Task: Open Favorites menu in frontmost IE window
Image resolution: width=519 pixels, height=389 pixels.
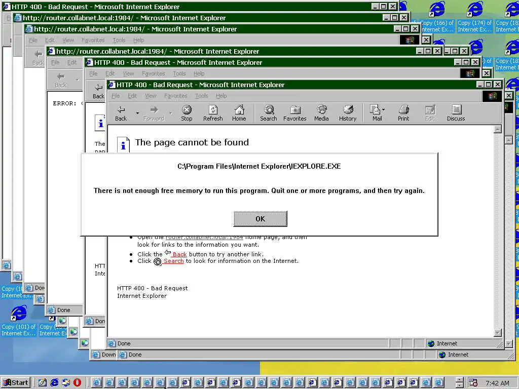Action: coord(176,96)
